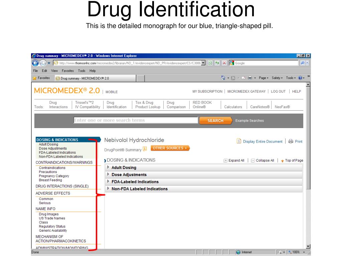Click the Favorites star icon
The image size is (342, 256).
click(34, 78)
